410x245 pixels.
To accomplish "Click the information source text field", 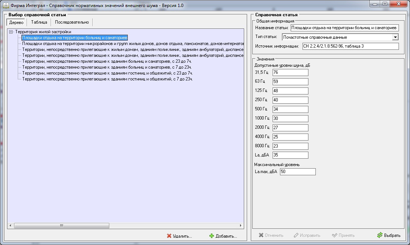I will click(350, 46).
